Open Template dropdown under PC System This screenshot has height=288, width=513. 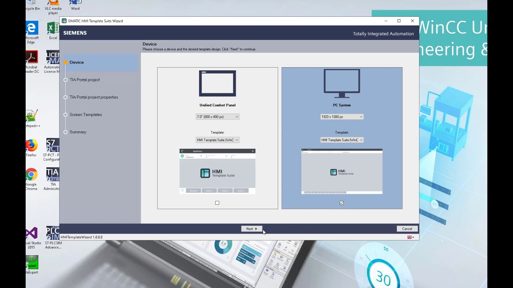342,140
